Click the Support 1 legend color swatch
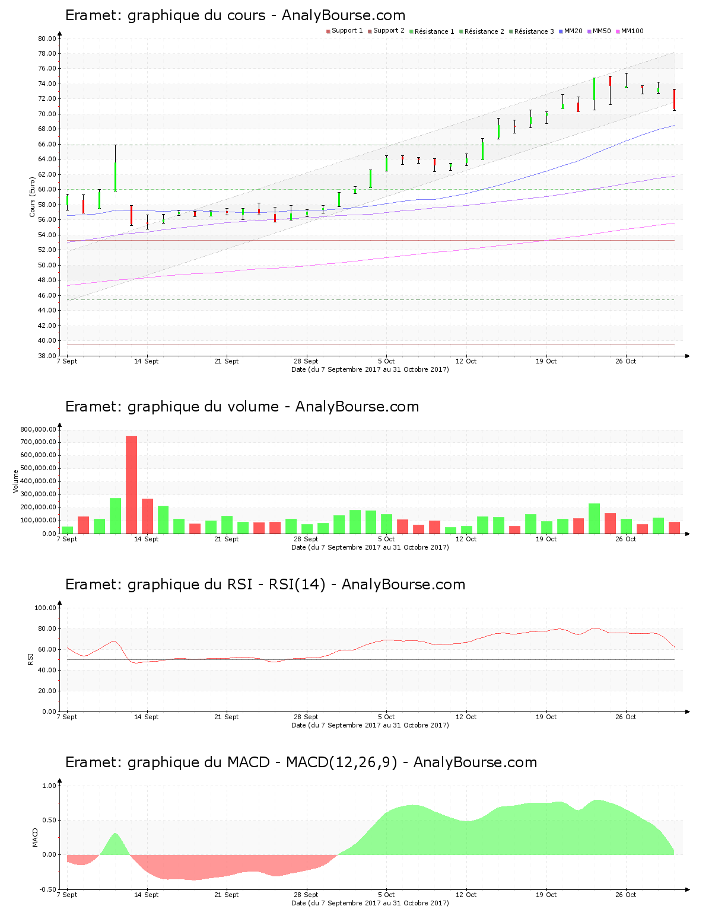This screenshot has width=712, height=919. (328, 31)
